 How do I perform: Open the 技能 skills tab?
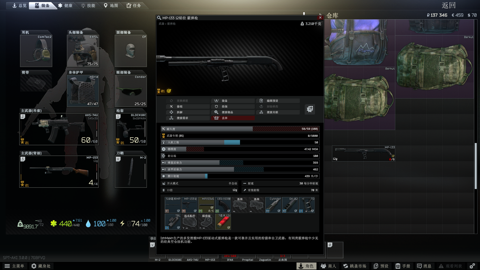pos(88,5)
